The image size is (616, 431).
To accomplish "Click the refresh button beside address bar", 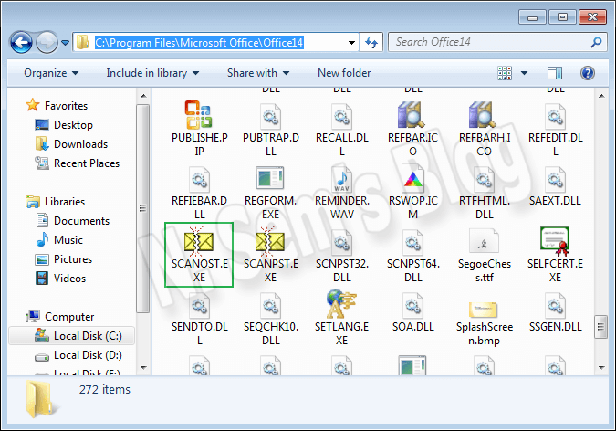I will click(371, 42).
